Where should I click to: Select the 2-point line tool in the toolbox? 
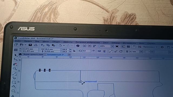coord(14,74)
